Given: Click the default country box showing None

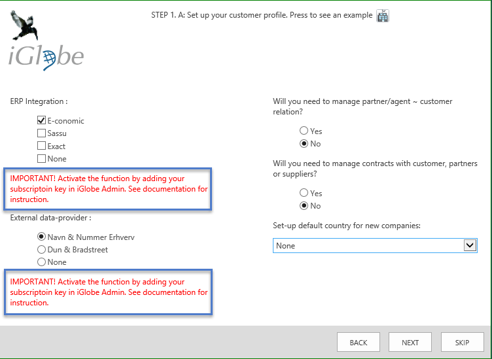Looking at the screenshot, I should (375, 245).
